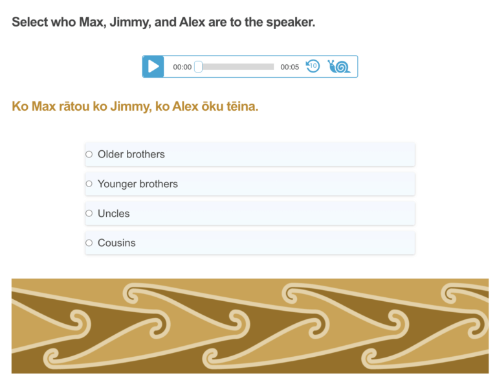Click the rewind 10 seconds icon
Screen dimensions: 497x386
point(313,66)
